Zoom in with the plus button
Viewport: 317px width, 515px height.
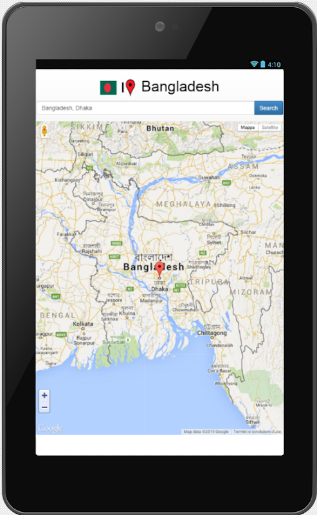pyautogui.click(x=44, y=395)
